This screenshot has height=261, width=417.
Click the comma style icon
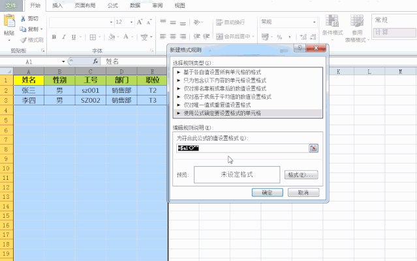[289, 37]
